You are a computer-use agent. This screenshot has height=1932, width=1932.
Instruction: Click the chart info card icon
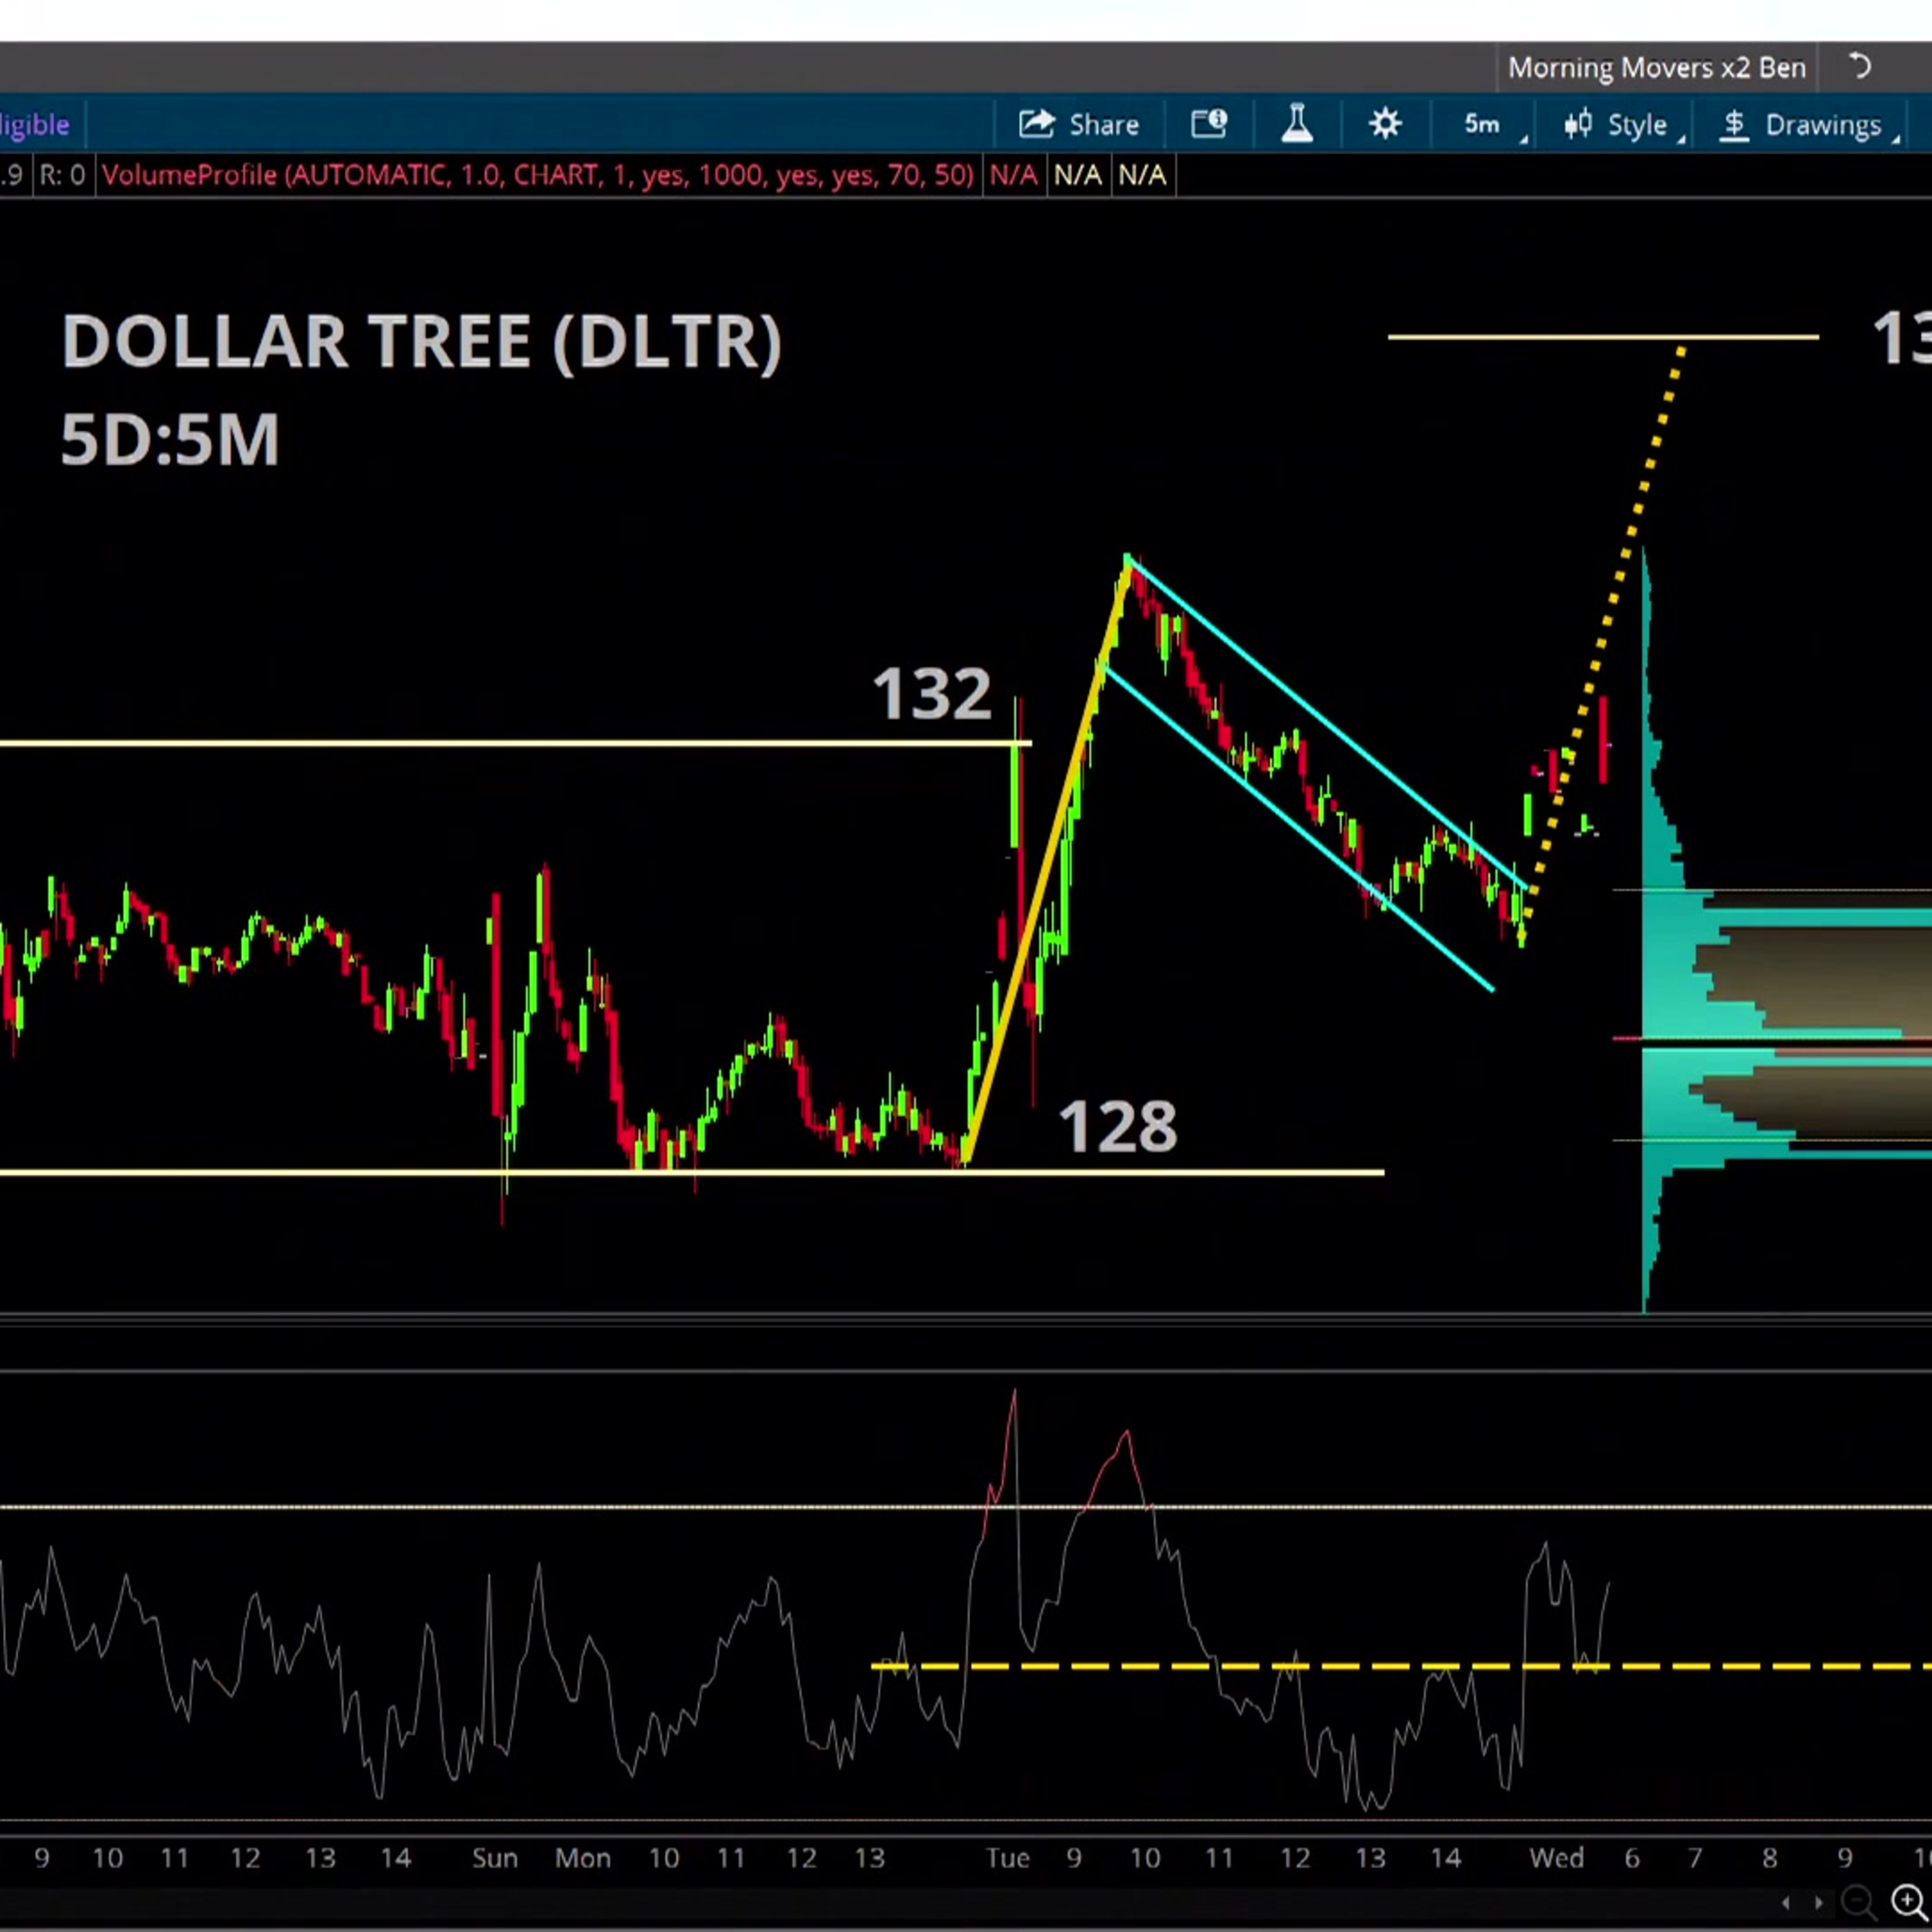tap(1209, 124)
